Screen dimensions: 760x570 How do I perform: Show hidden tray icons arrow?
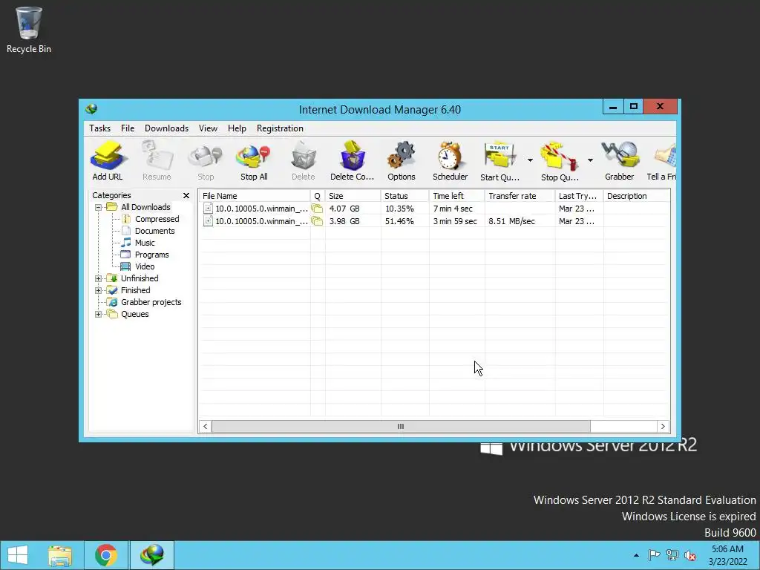tap(636, 555)
